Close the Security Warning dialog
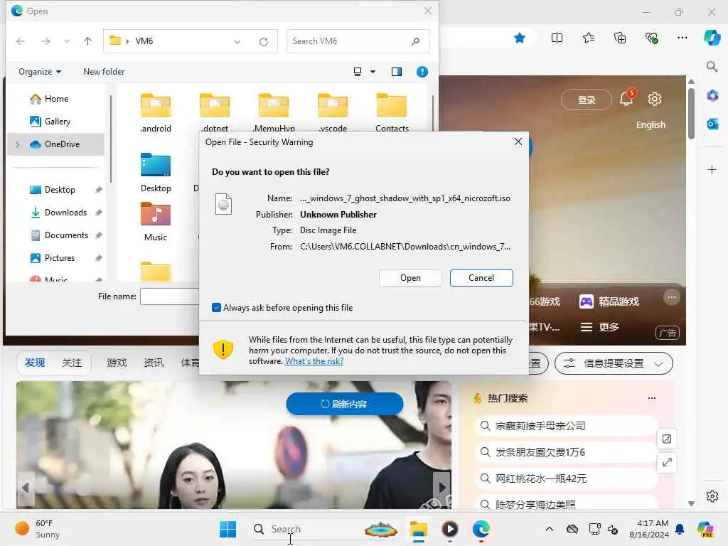The width and height of the screenshot is (728, 546). (x=518, y=141)
